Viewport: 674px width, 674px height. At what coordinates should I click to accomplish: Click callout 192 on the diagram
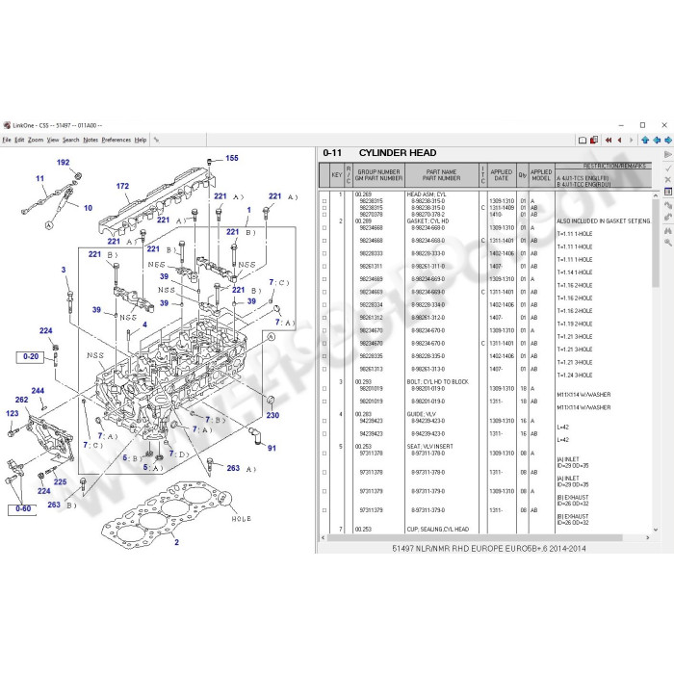[x=63, y=163]
